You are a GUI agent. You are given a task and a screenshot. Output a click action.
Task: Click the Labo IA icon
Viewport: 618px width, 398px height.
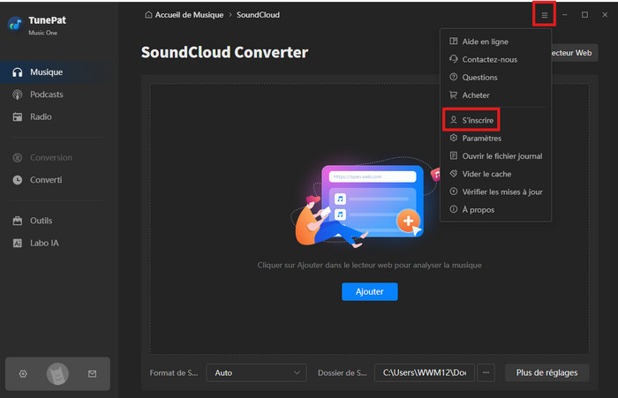pyautogui.click(x=18, y=244)
